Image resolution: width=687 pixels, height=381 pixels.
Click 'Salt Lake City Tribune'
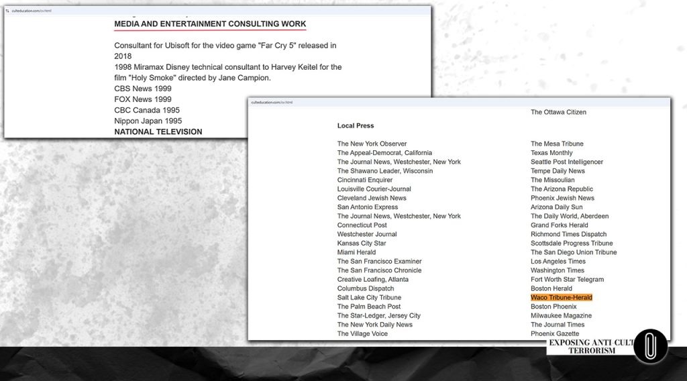tap(369, 298)
